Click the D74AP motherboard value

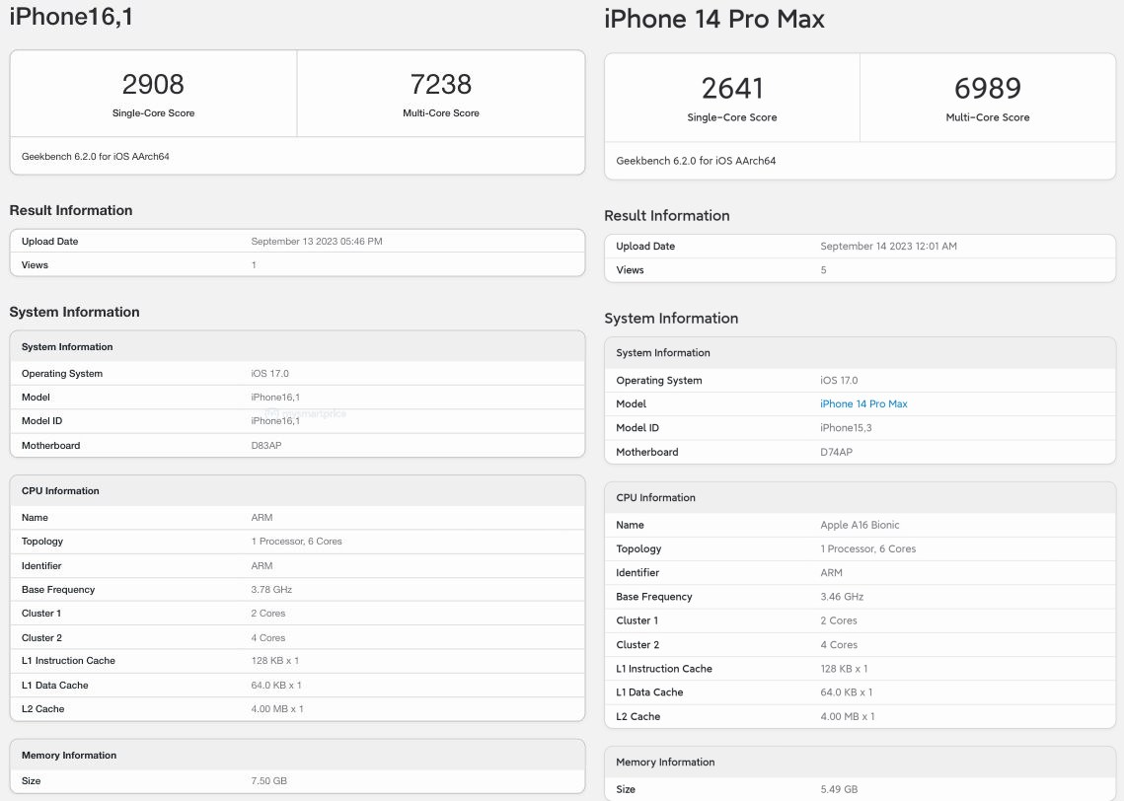point(836,452)
